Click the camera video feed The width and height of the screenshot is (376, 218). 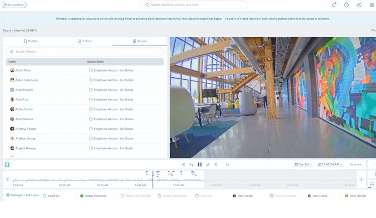273,97
